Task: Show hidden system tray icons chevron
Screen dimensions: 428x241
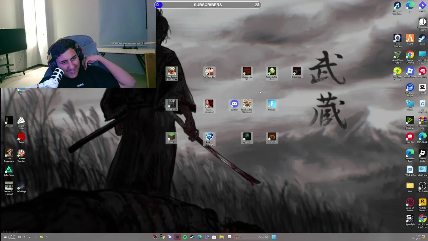Action: click(x=46, y=237)
